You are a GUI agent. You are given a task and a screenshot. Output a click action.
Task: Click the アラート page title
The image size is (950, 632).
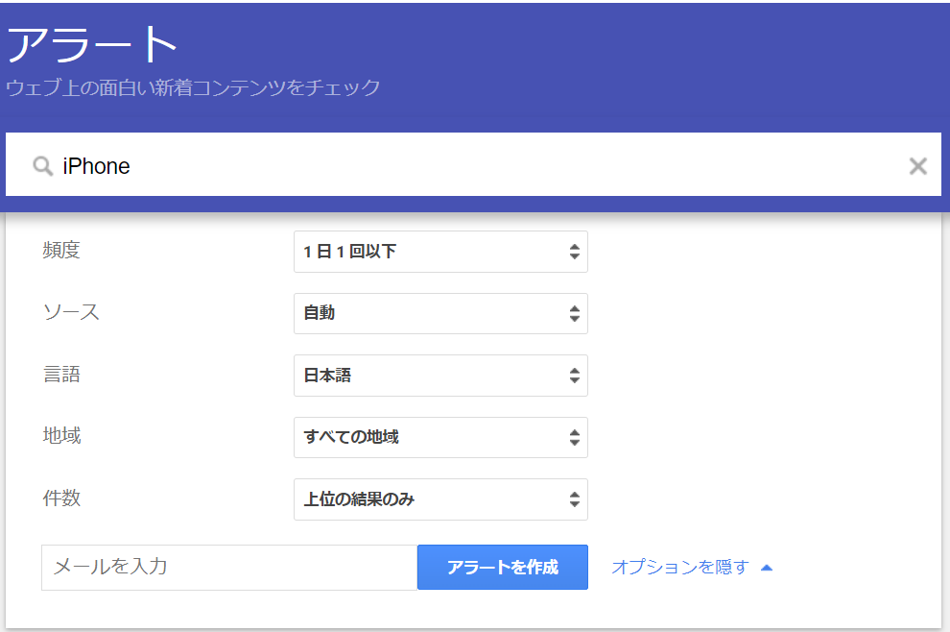[x=92, y=44]
